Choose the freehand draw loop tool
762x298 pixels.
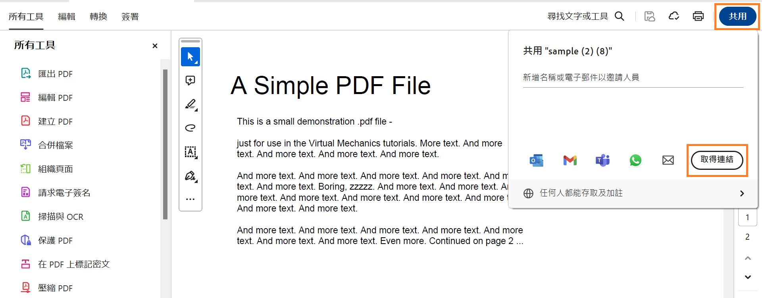[190, 128]
